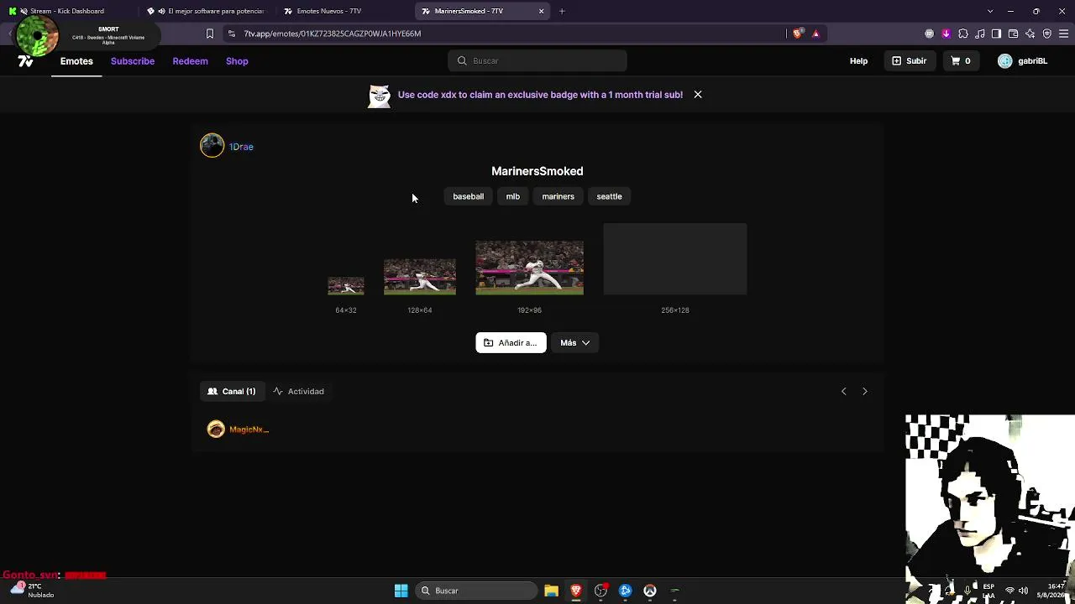Open the shopping cart

961,61
